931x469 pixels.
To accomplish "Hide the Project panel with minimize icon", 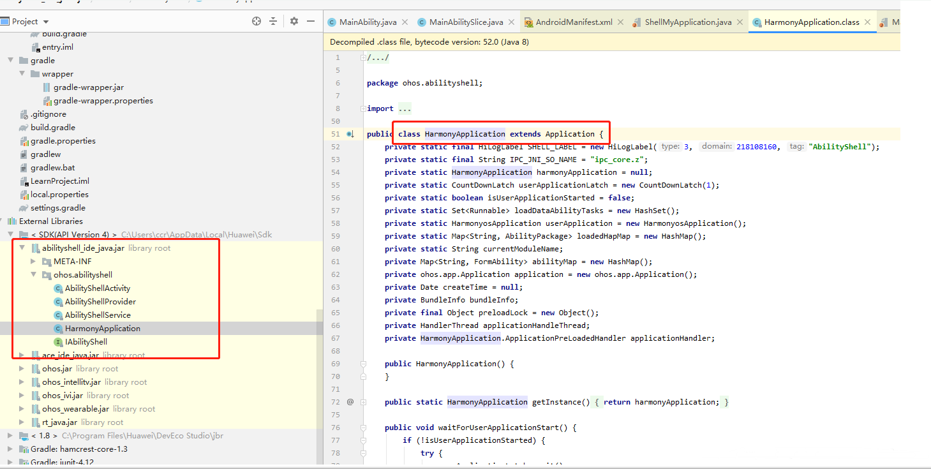I will (311, 21).
